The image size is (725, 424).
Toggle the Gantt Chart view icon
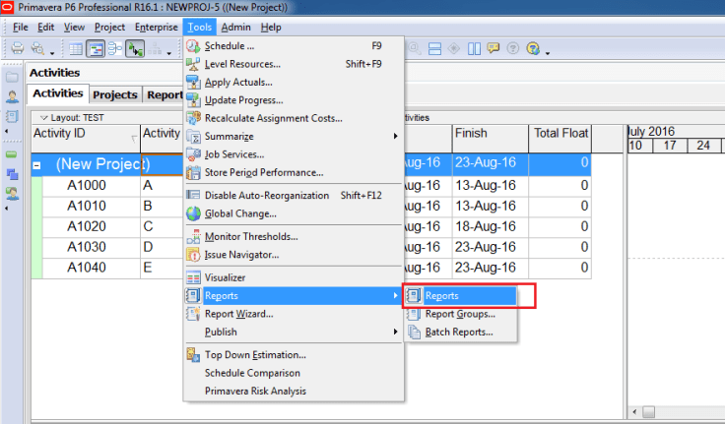(96, 48)
